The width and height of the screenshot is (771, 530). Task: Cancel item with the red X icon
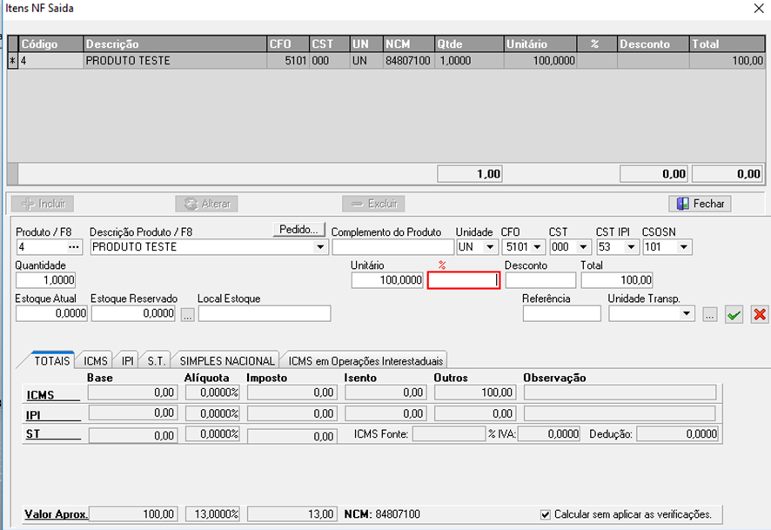point(759,315)
